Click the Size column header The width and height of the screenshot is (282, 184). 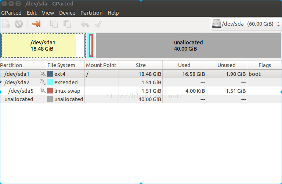click(x=141, y=65)
